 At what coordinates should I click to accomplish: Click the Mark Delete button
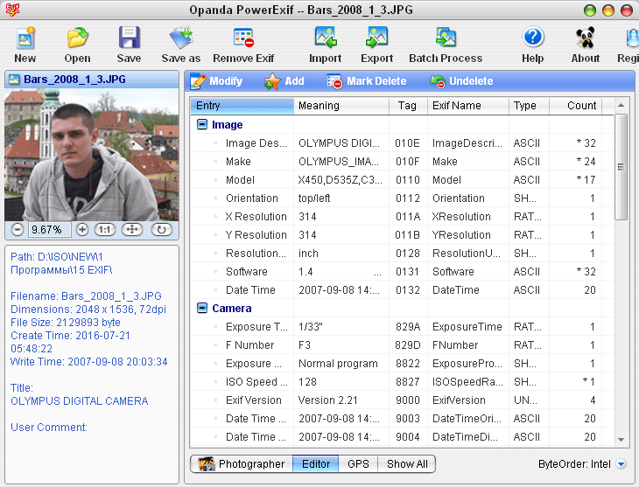tap(367, 81)
